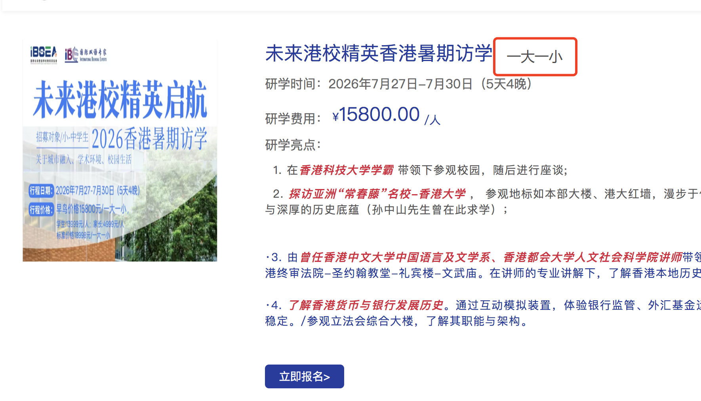Select the 行程价格 badge on the poster
This screenshot has width=701, height=401.
coord(41,210)
